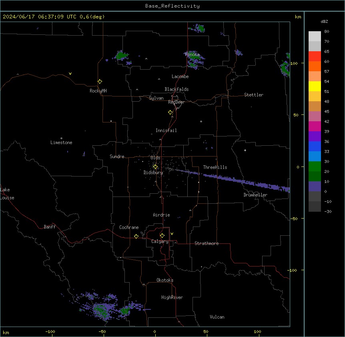
Task: Click the Base_Reflectivity title
Action: tap(172, 6)
